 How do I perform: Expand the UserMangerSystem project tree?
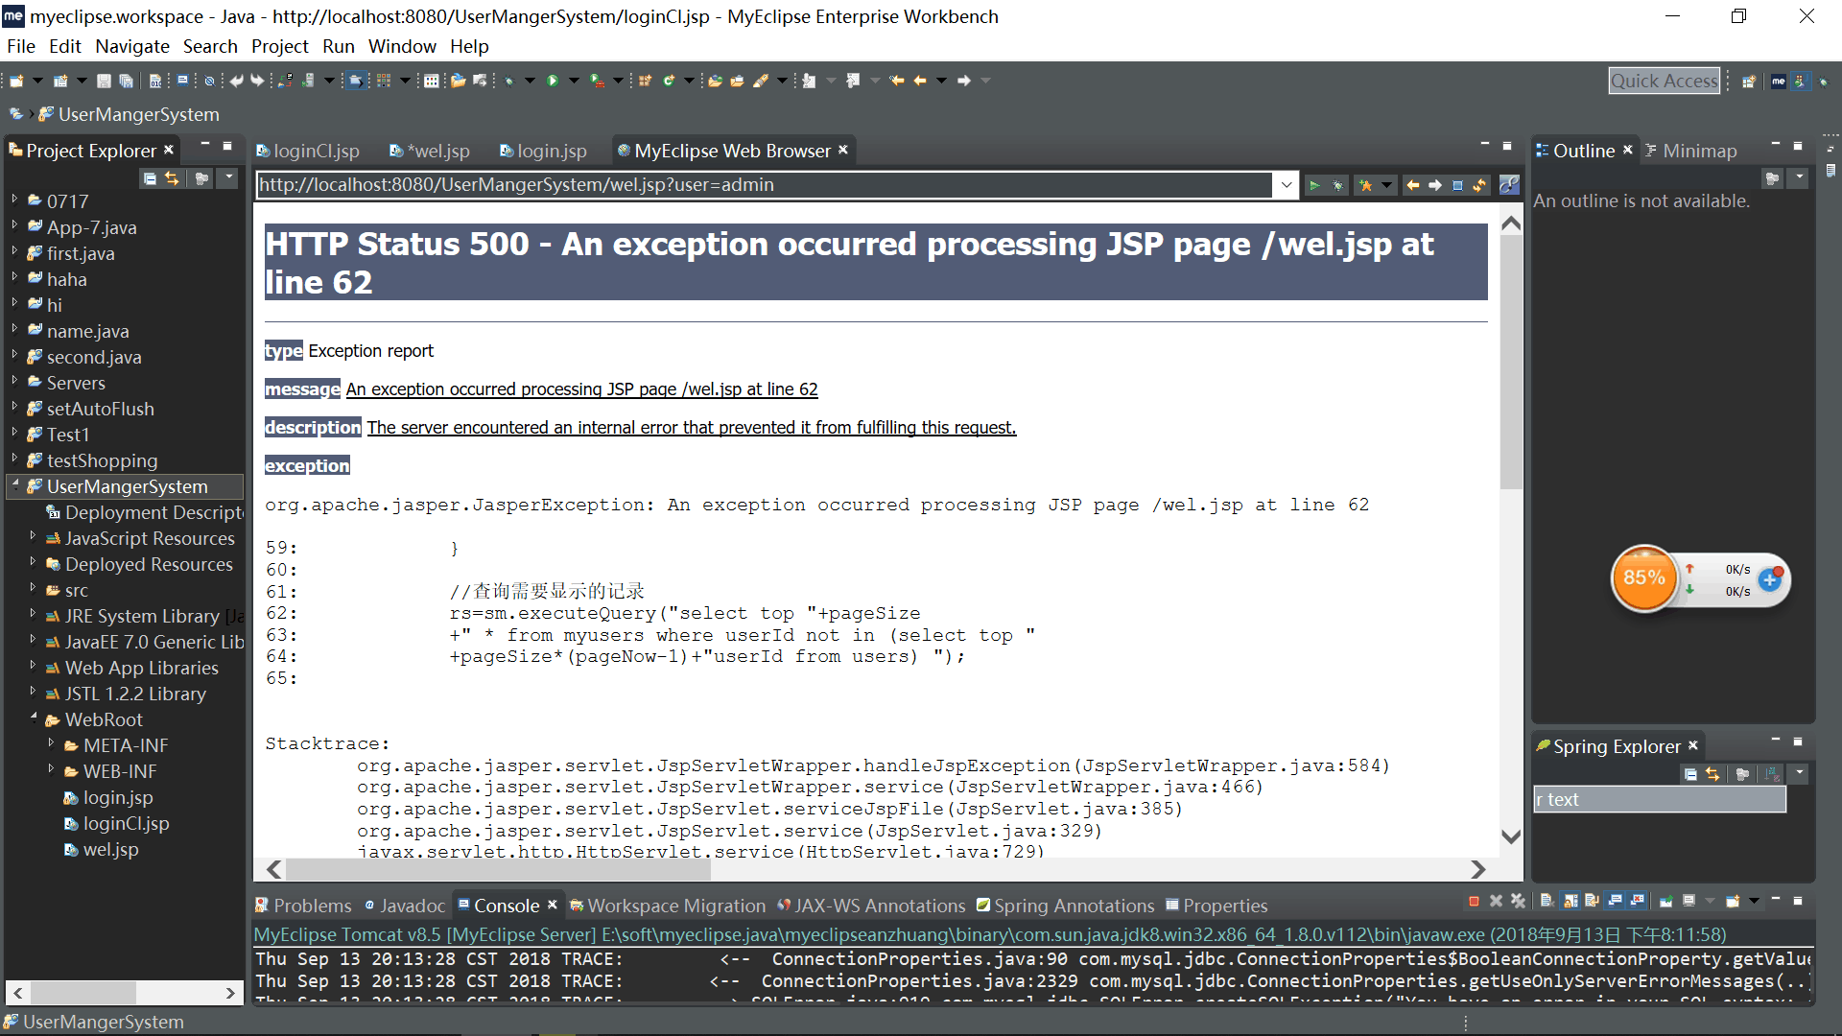click(x=12, y=485)
